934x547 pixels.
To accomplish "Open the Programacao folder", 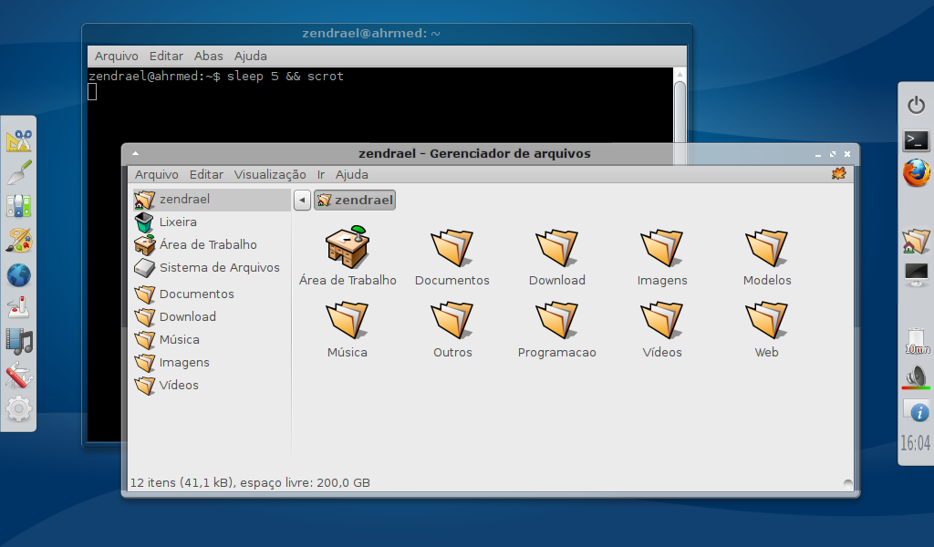I will point(556,321).
